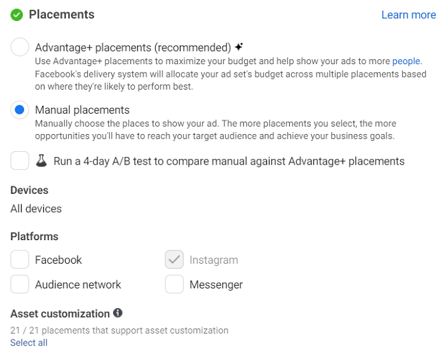Click the Asset customization info icon
The width and height of the screenshot is (445, 352).
click(x=118, y=313)
